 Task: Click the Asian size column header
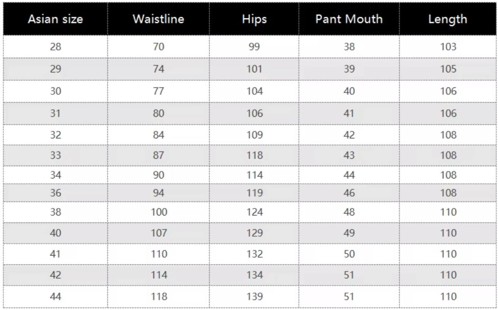pos(56,19)
